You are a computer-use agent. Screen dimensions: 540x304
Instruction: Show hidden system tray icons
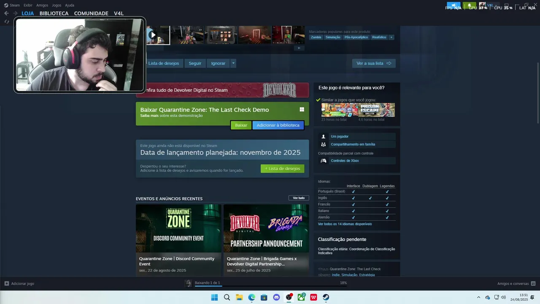click(x=478, y=297)
